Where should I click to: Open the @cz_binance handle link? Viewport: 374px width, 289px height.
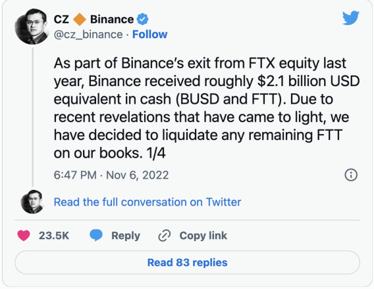pos(88,35)
